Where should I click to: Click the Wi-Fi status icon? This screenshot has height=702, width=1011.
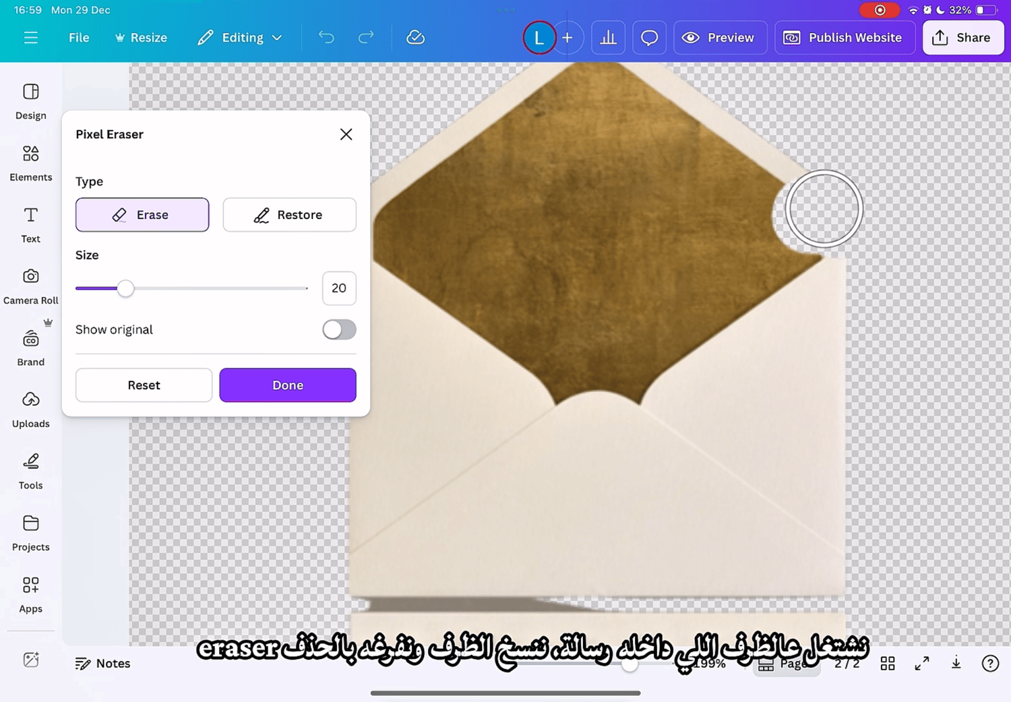tap(913, 10)
